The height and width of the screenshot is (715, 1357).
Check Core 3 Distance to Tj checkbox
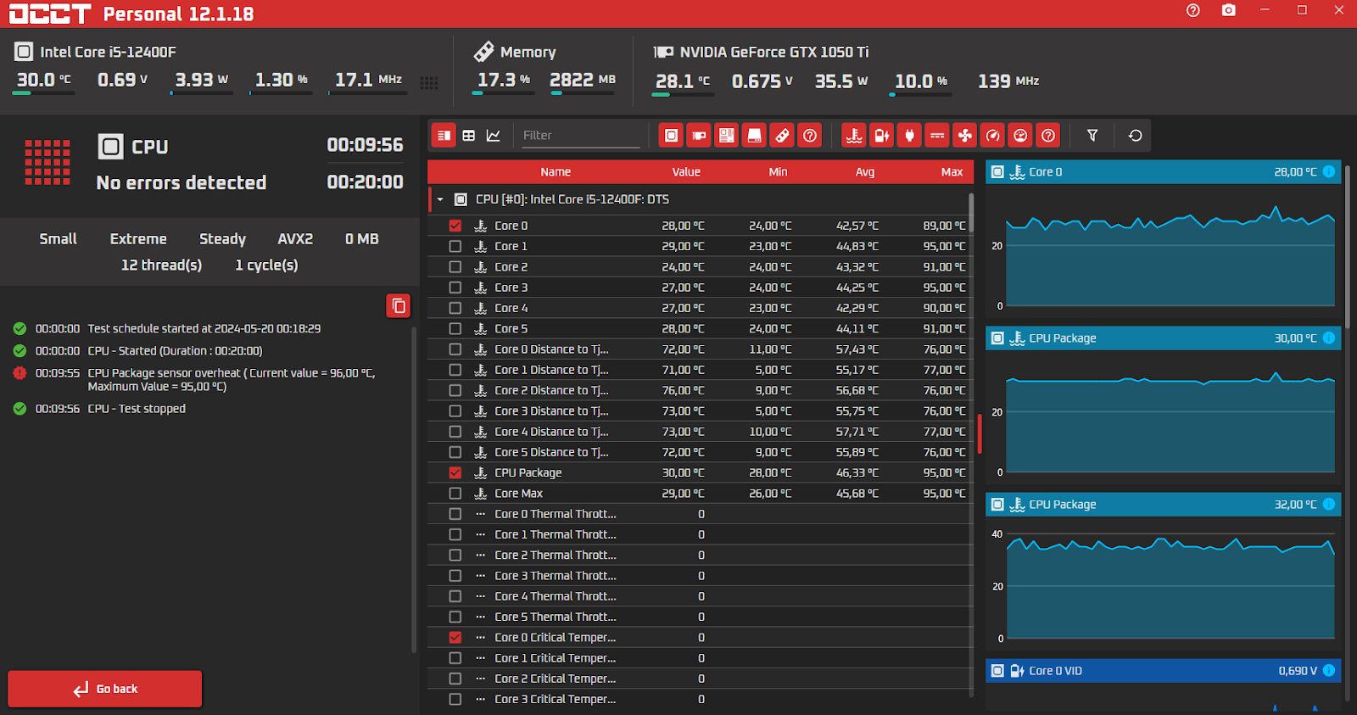(x=455, y=411)
